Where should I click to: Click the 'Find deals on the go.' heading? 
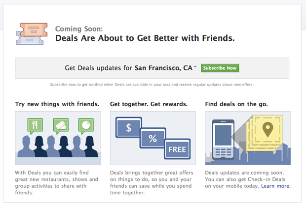point(236,104)
